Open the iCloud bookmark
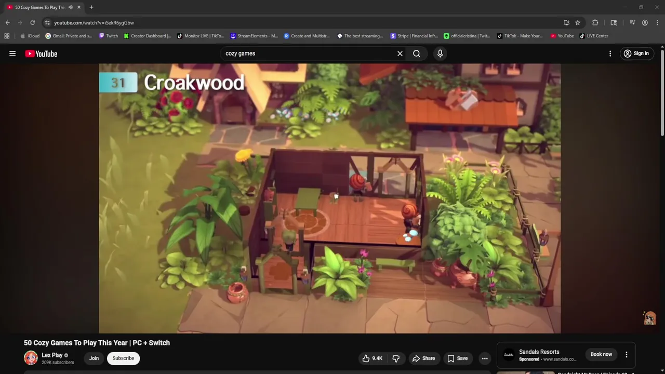The height and width of the screenshot is (374, 665). point(30,36)
